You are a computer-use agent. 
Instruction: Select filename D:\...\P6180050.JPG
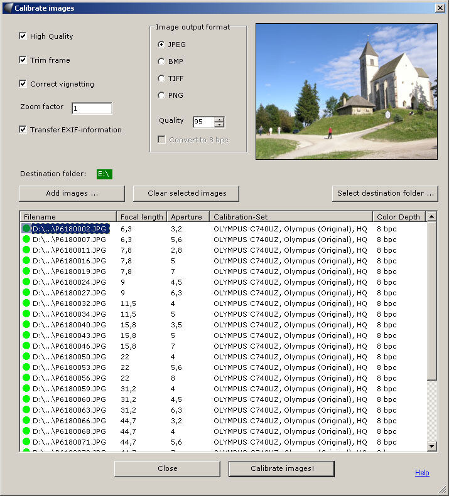[x=69, y=357]
